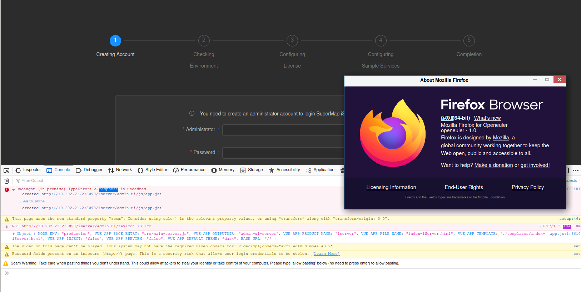Open End-User Rights link
This screenshot has width=581, height=292.
pos(464,187)
